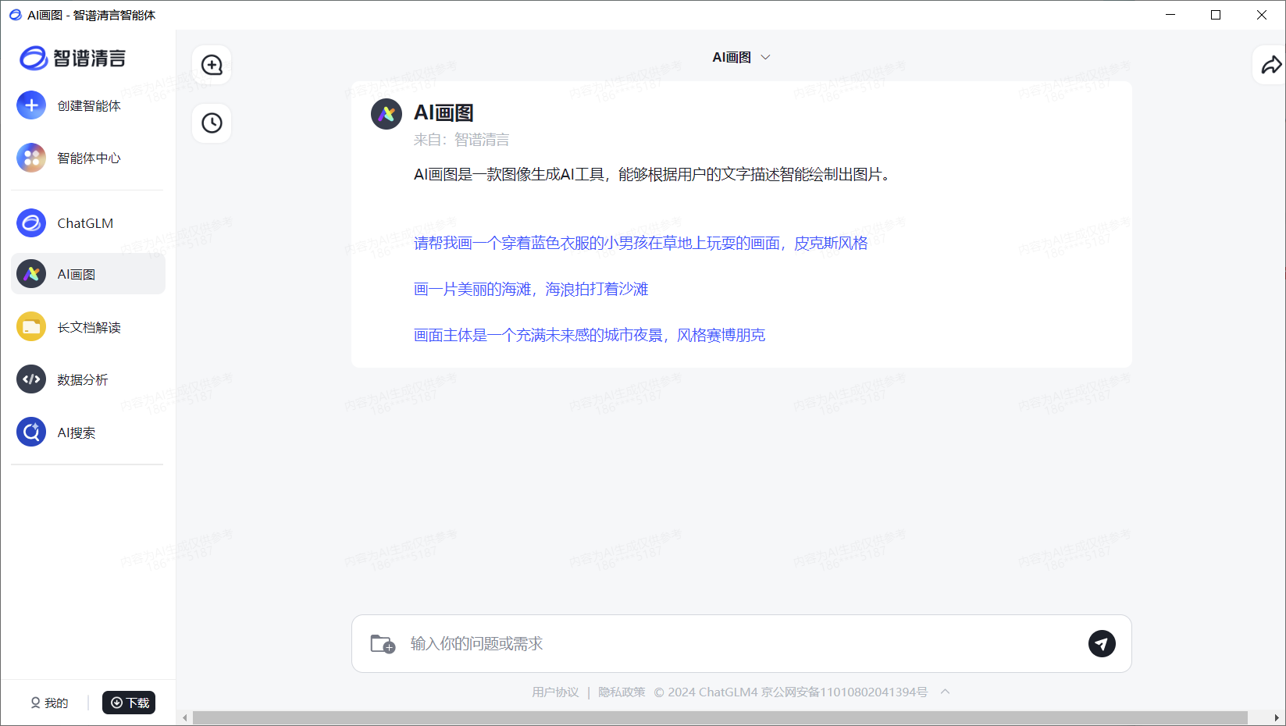
Task: Minimize the window
Action: (x=1170, y=15)
